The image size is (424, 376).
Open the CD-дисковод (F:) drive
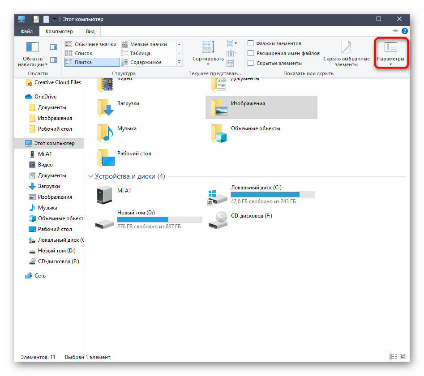[x=251, y=216]
